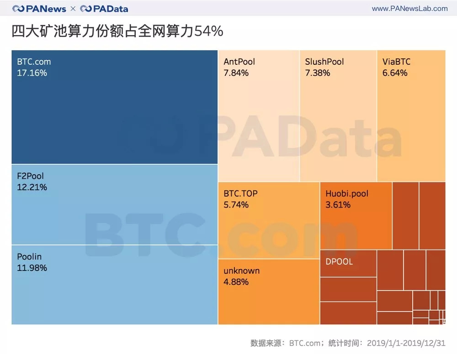
Task: Click the chart title about 54% share
Action: point(117,31)
